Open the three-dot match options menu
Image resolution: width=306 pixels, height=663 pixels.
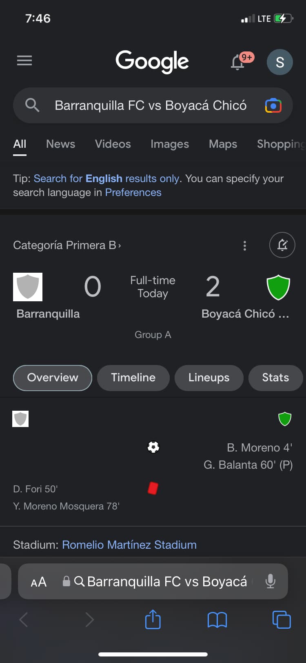[x=245, y=246]
